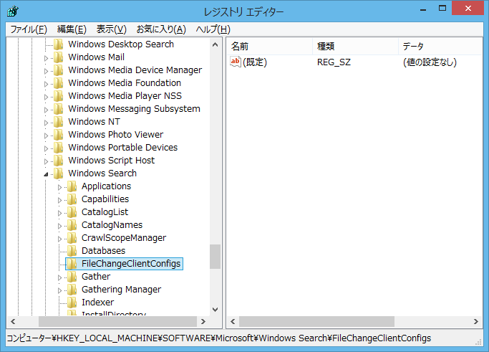Click the Windows Media Foundation folder icon
The image size is (489, 352).
pyautogui.click(x=58, y=82)
